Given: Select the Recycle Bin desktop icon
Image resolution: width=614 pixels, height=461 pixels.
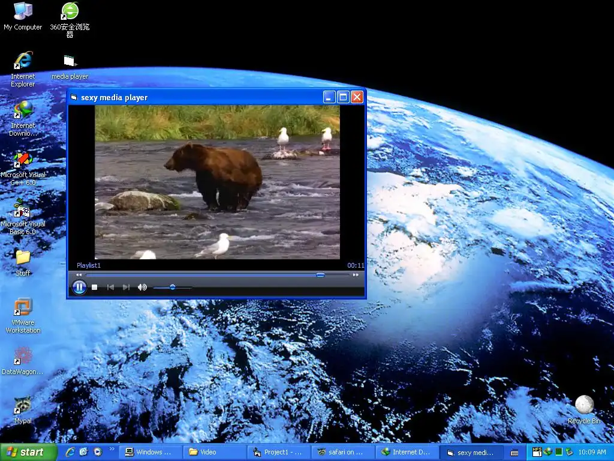Looking at the screenshot, I should click(x=584, y=409).
